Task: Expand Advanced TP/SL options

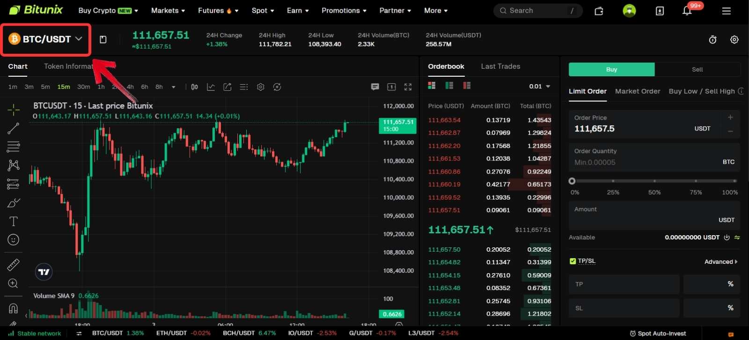Action: (721, 261)
